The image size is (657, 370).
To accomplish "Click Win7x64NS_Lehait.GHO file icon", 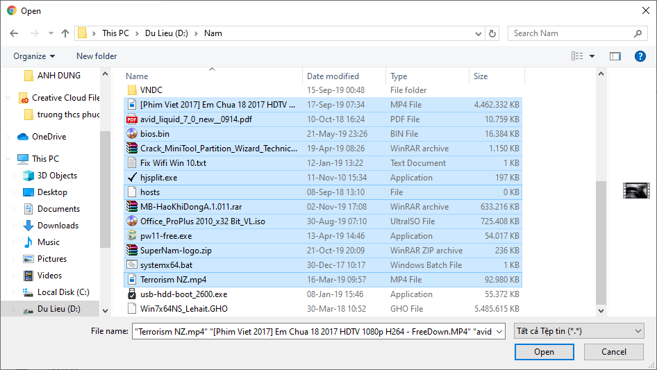I will (x=132, y=309).
